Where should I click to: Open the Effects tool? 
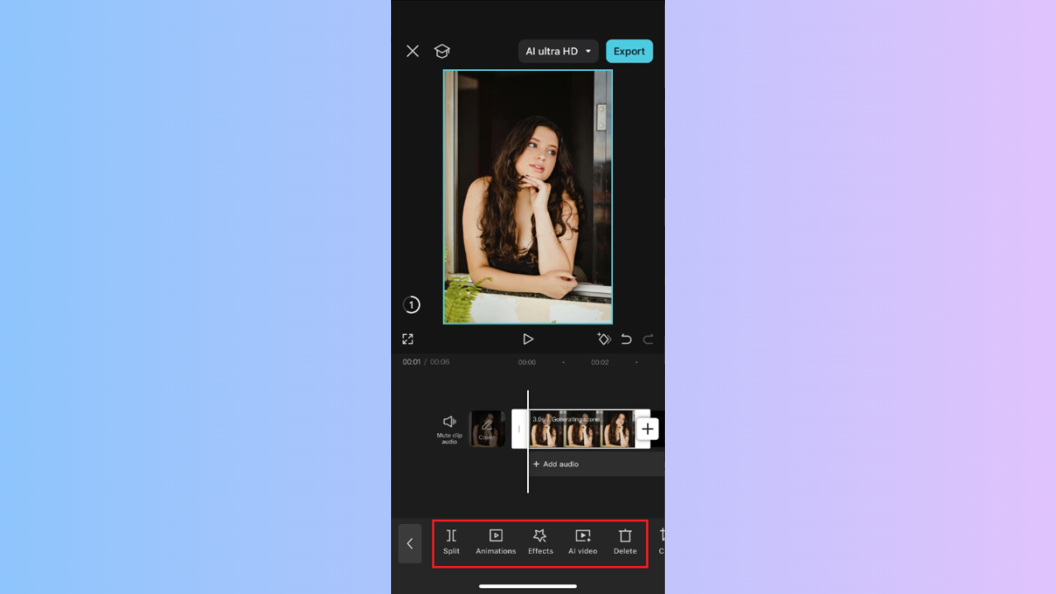[540, 542]
